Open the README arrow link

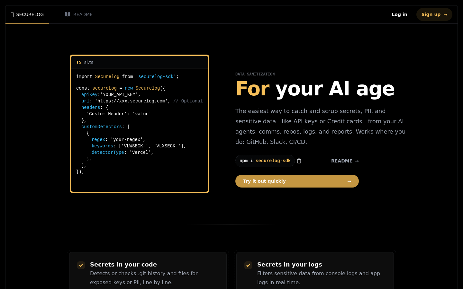tap(345, 161)
